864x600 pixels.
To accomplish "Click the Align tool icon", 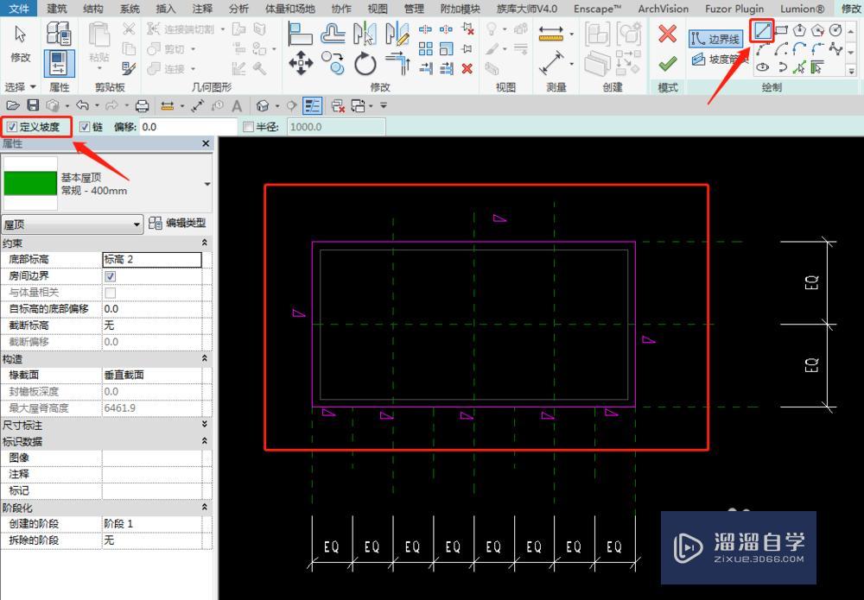I will pyautogui.click(x=301, y=34).
